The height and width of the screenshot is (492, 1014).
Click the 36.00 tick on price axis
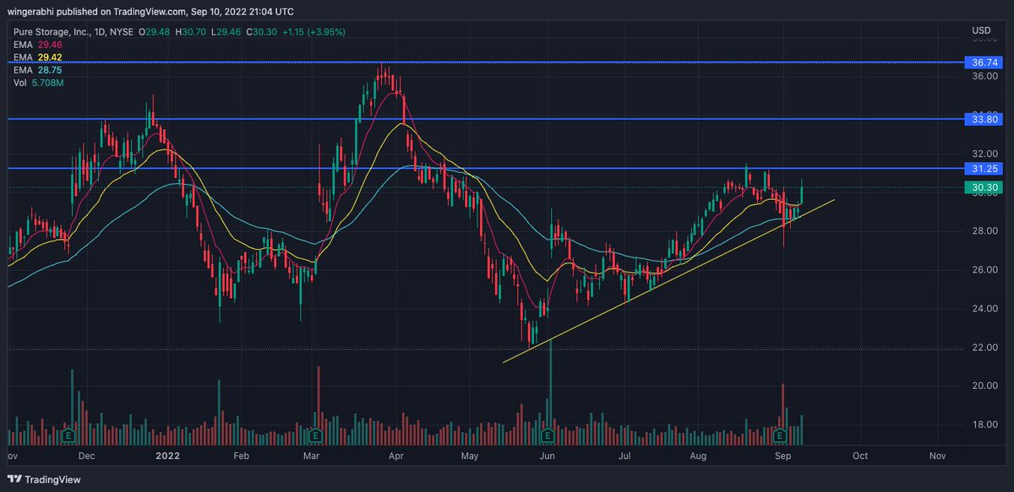985,76
